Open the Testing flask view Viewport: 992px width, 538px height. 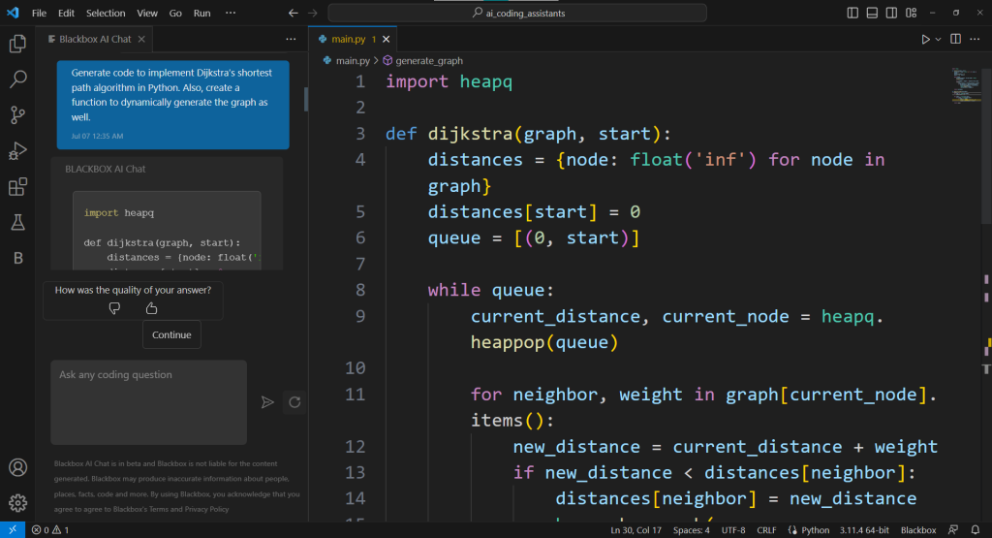[x=17, y=222]
